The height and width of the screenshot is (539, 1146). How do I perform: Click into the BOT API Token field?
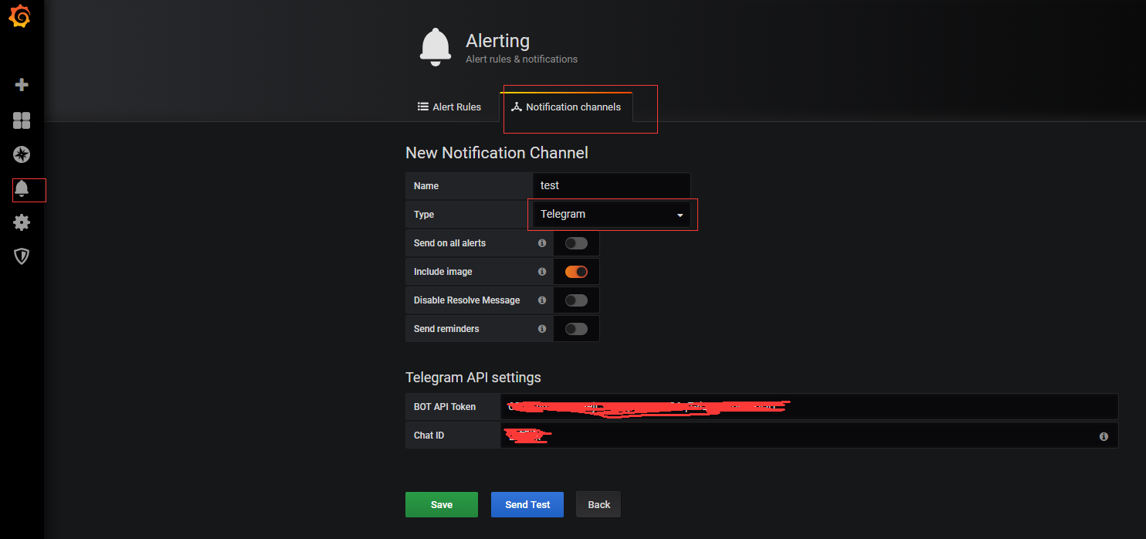[x=809, y=407]
